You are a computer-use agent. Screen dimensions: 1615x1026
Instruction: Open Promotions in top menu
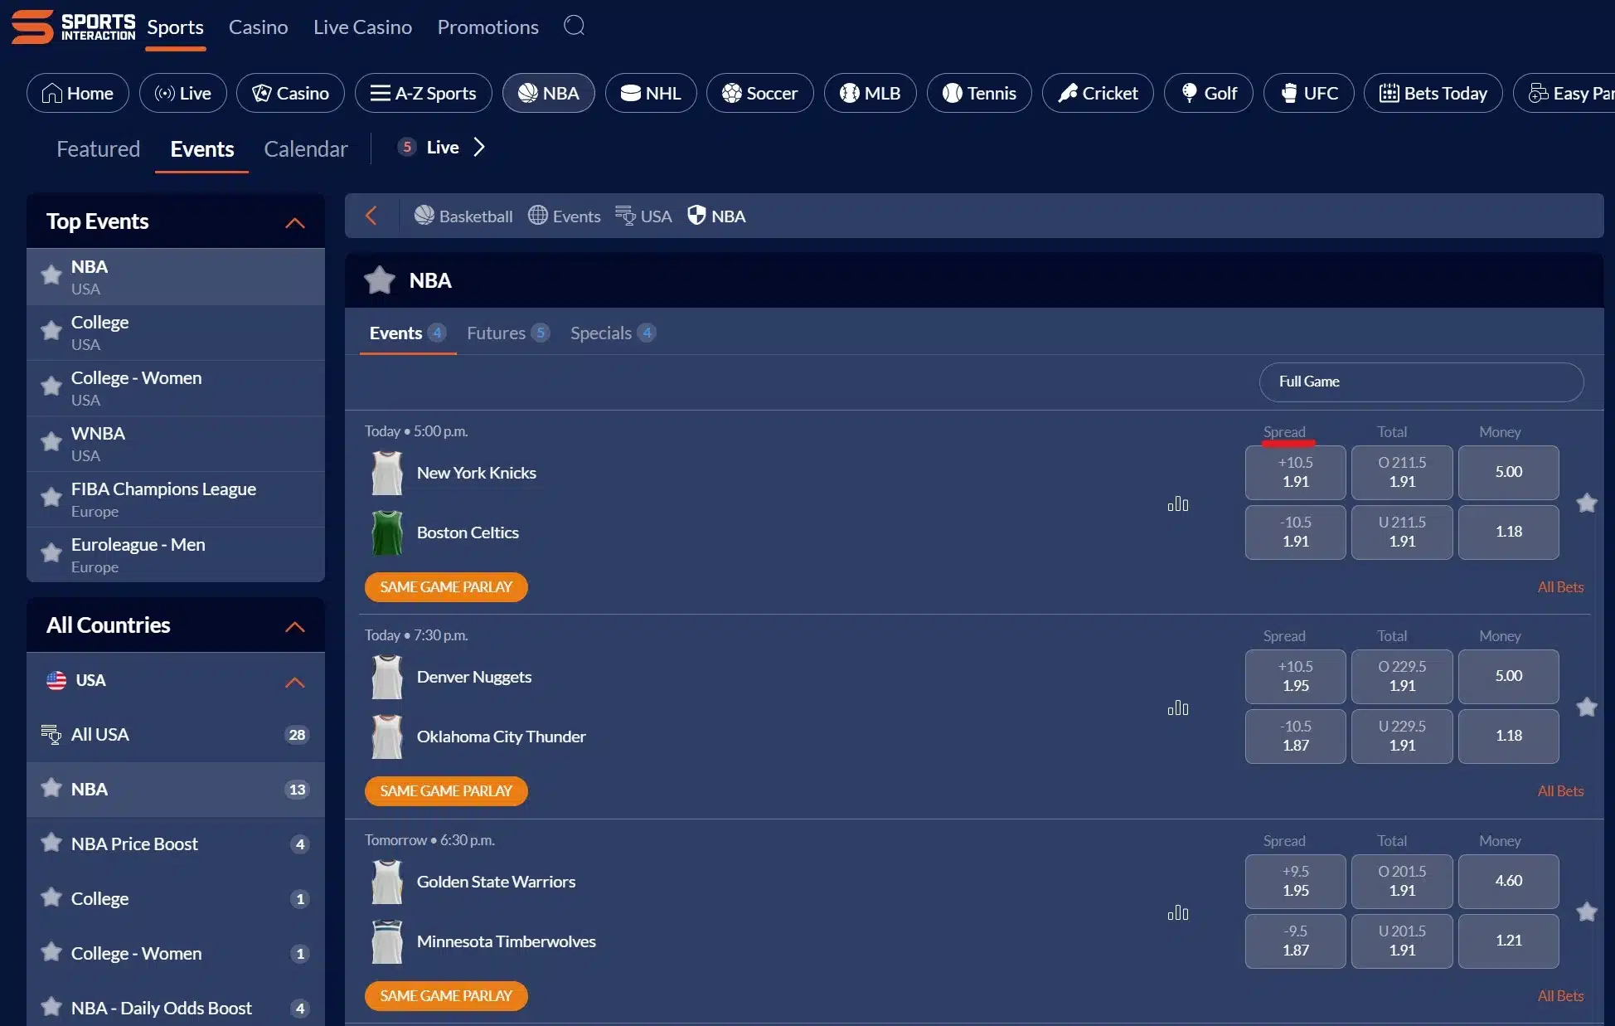[488, 27]
